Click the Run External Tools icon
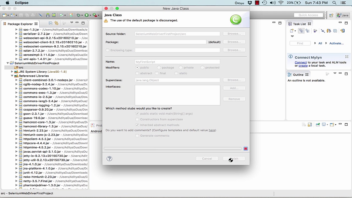 coord(95,15)
